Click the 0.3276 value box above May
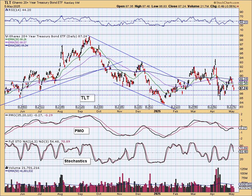The width and height of the screenshot is (252, 196). (232, 107)
